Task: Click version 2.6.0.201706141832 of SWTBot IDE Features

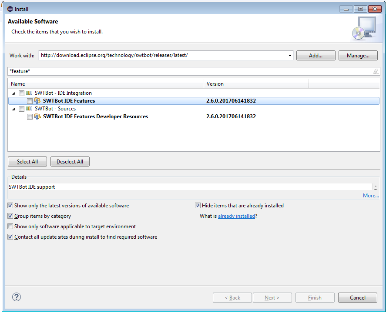Action: [231, 101]
